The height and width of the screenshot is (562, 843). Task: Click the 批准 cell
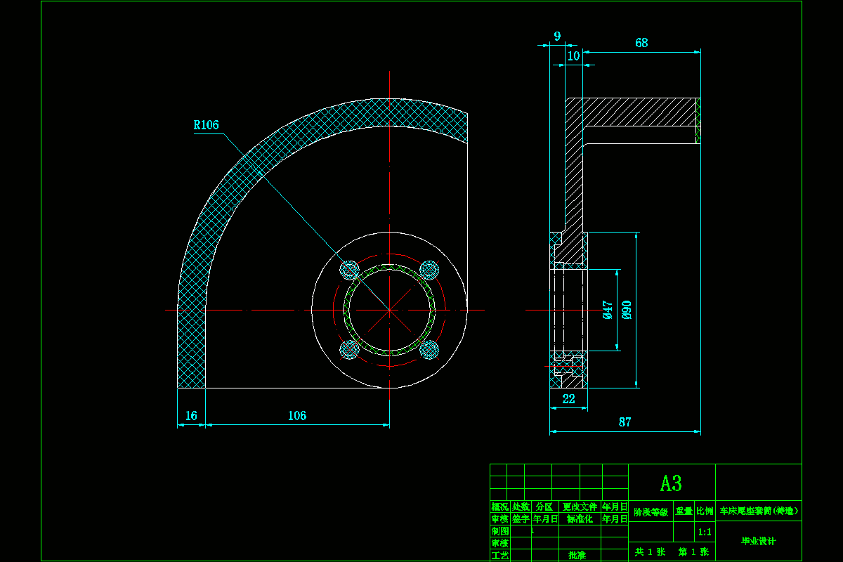tap(577, 555)
